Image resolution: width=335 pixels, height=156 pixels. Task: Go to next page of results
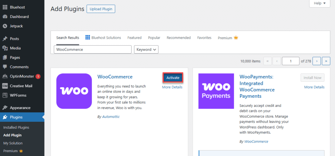316,61
